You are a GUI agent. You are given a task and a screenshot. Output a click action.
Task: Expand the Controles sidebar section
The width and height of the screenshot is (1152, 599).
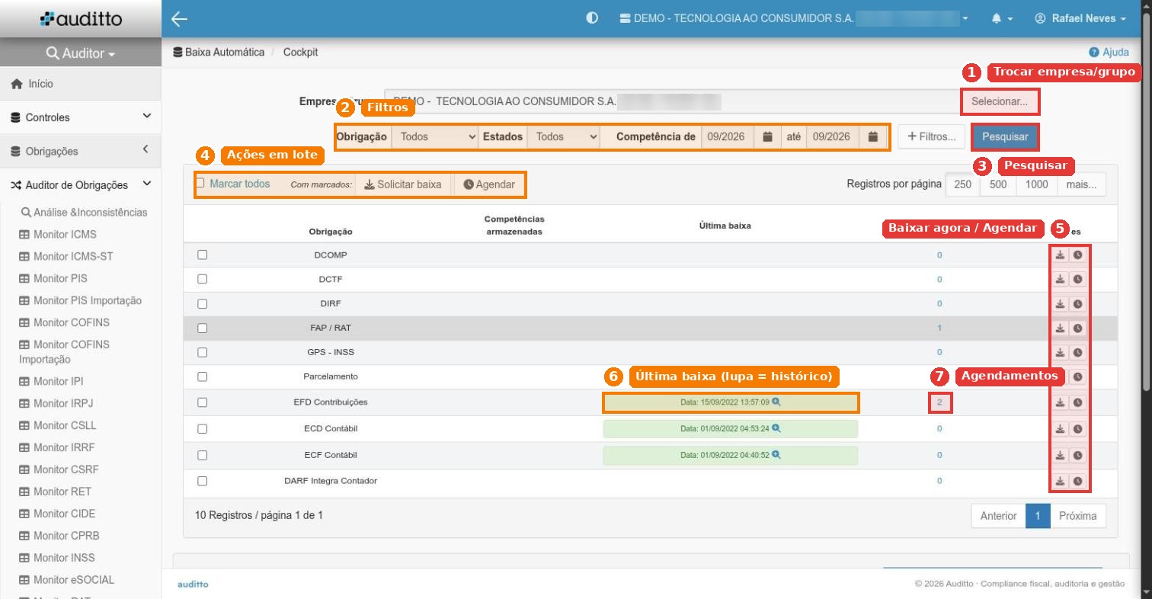pyautogui.click(x=81, y=117)
